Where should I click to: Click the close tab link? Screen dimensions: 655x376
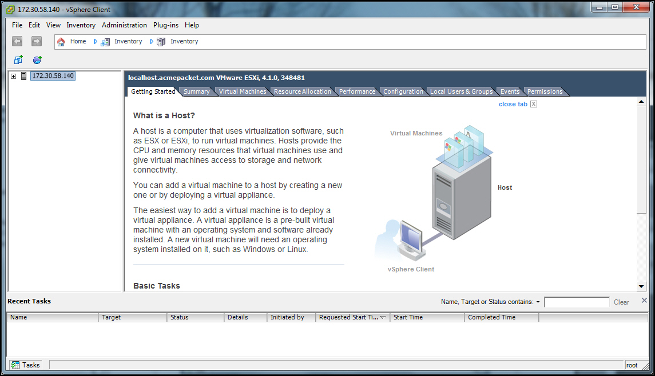point(513,104)
